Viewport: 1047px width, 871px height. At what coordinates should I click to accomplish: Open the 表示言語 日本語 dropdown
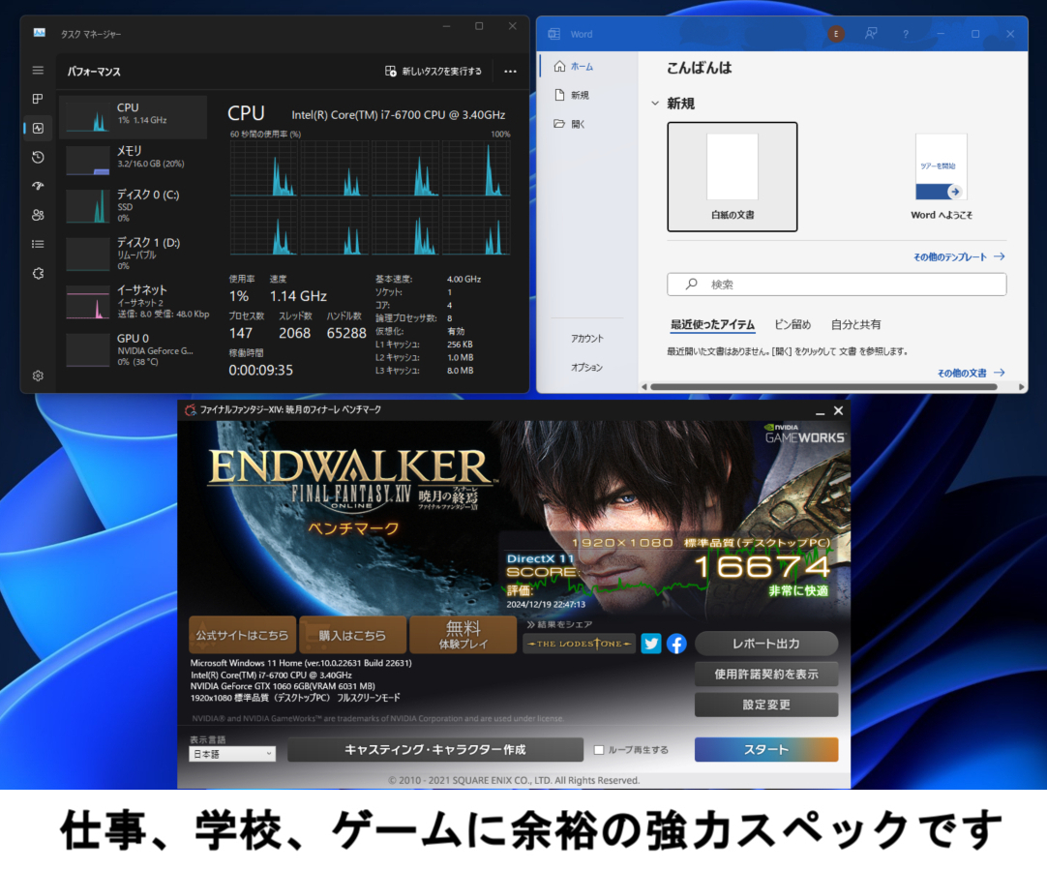click(x=231, y=754)
